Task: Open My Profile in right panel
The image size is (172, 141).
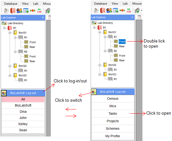Action: tap(113, 136)
